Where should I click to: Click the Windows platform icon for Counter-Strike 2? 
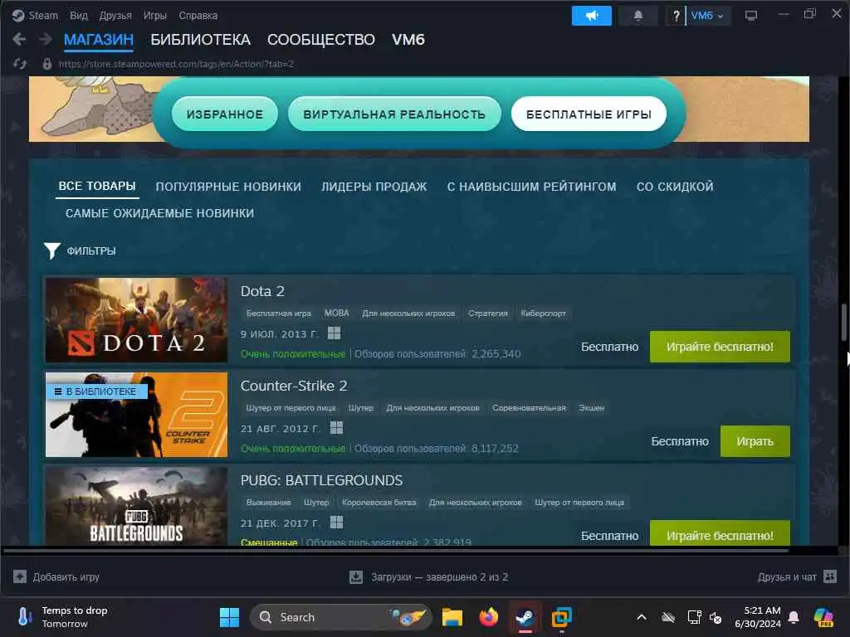click(x=336, y=428)
